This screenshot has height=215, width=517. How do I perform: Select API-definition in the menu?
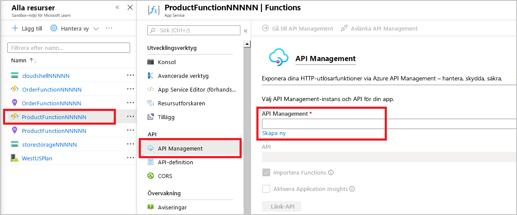[x=175, y=162]
